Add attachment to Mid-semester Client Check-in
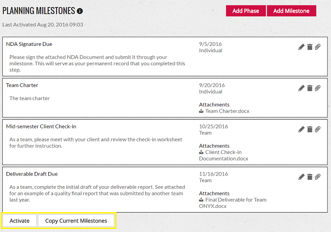Screen dimensions: 331x232 tap(318, 129)
